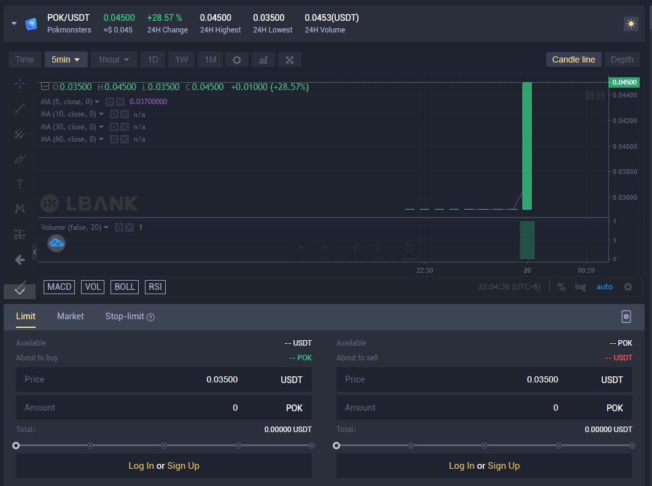The height and width of the screenshot is (486, 652).
Task: Collapse the drawing toolbar side handle
Action: 35,252
